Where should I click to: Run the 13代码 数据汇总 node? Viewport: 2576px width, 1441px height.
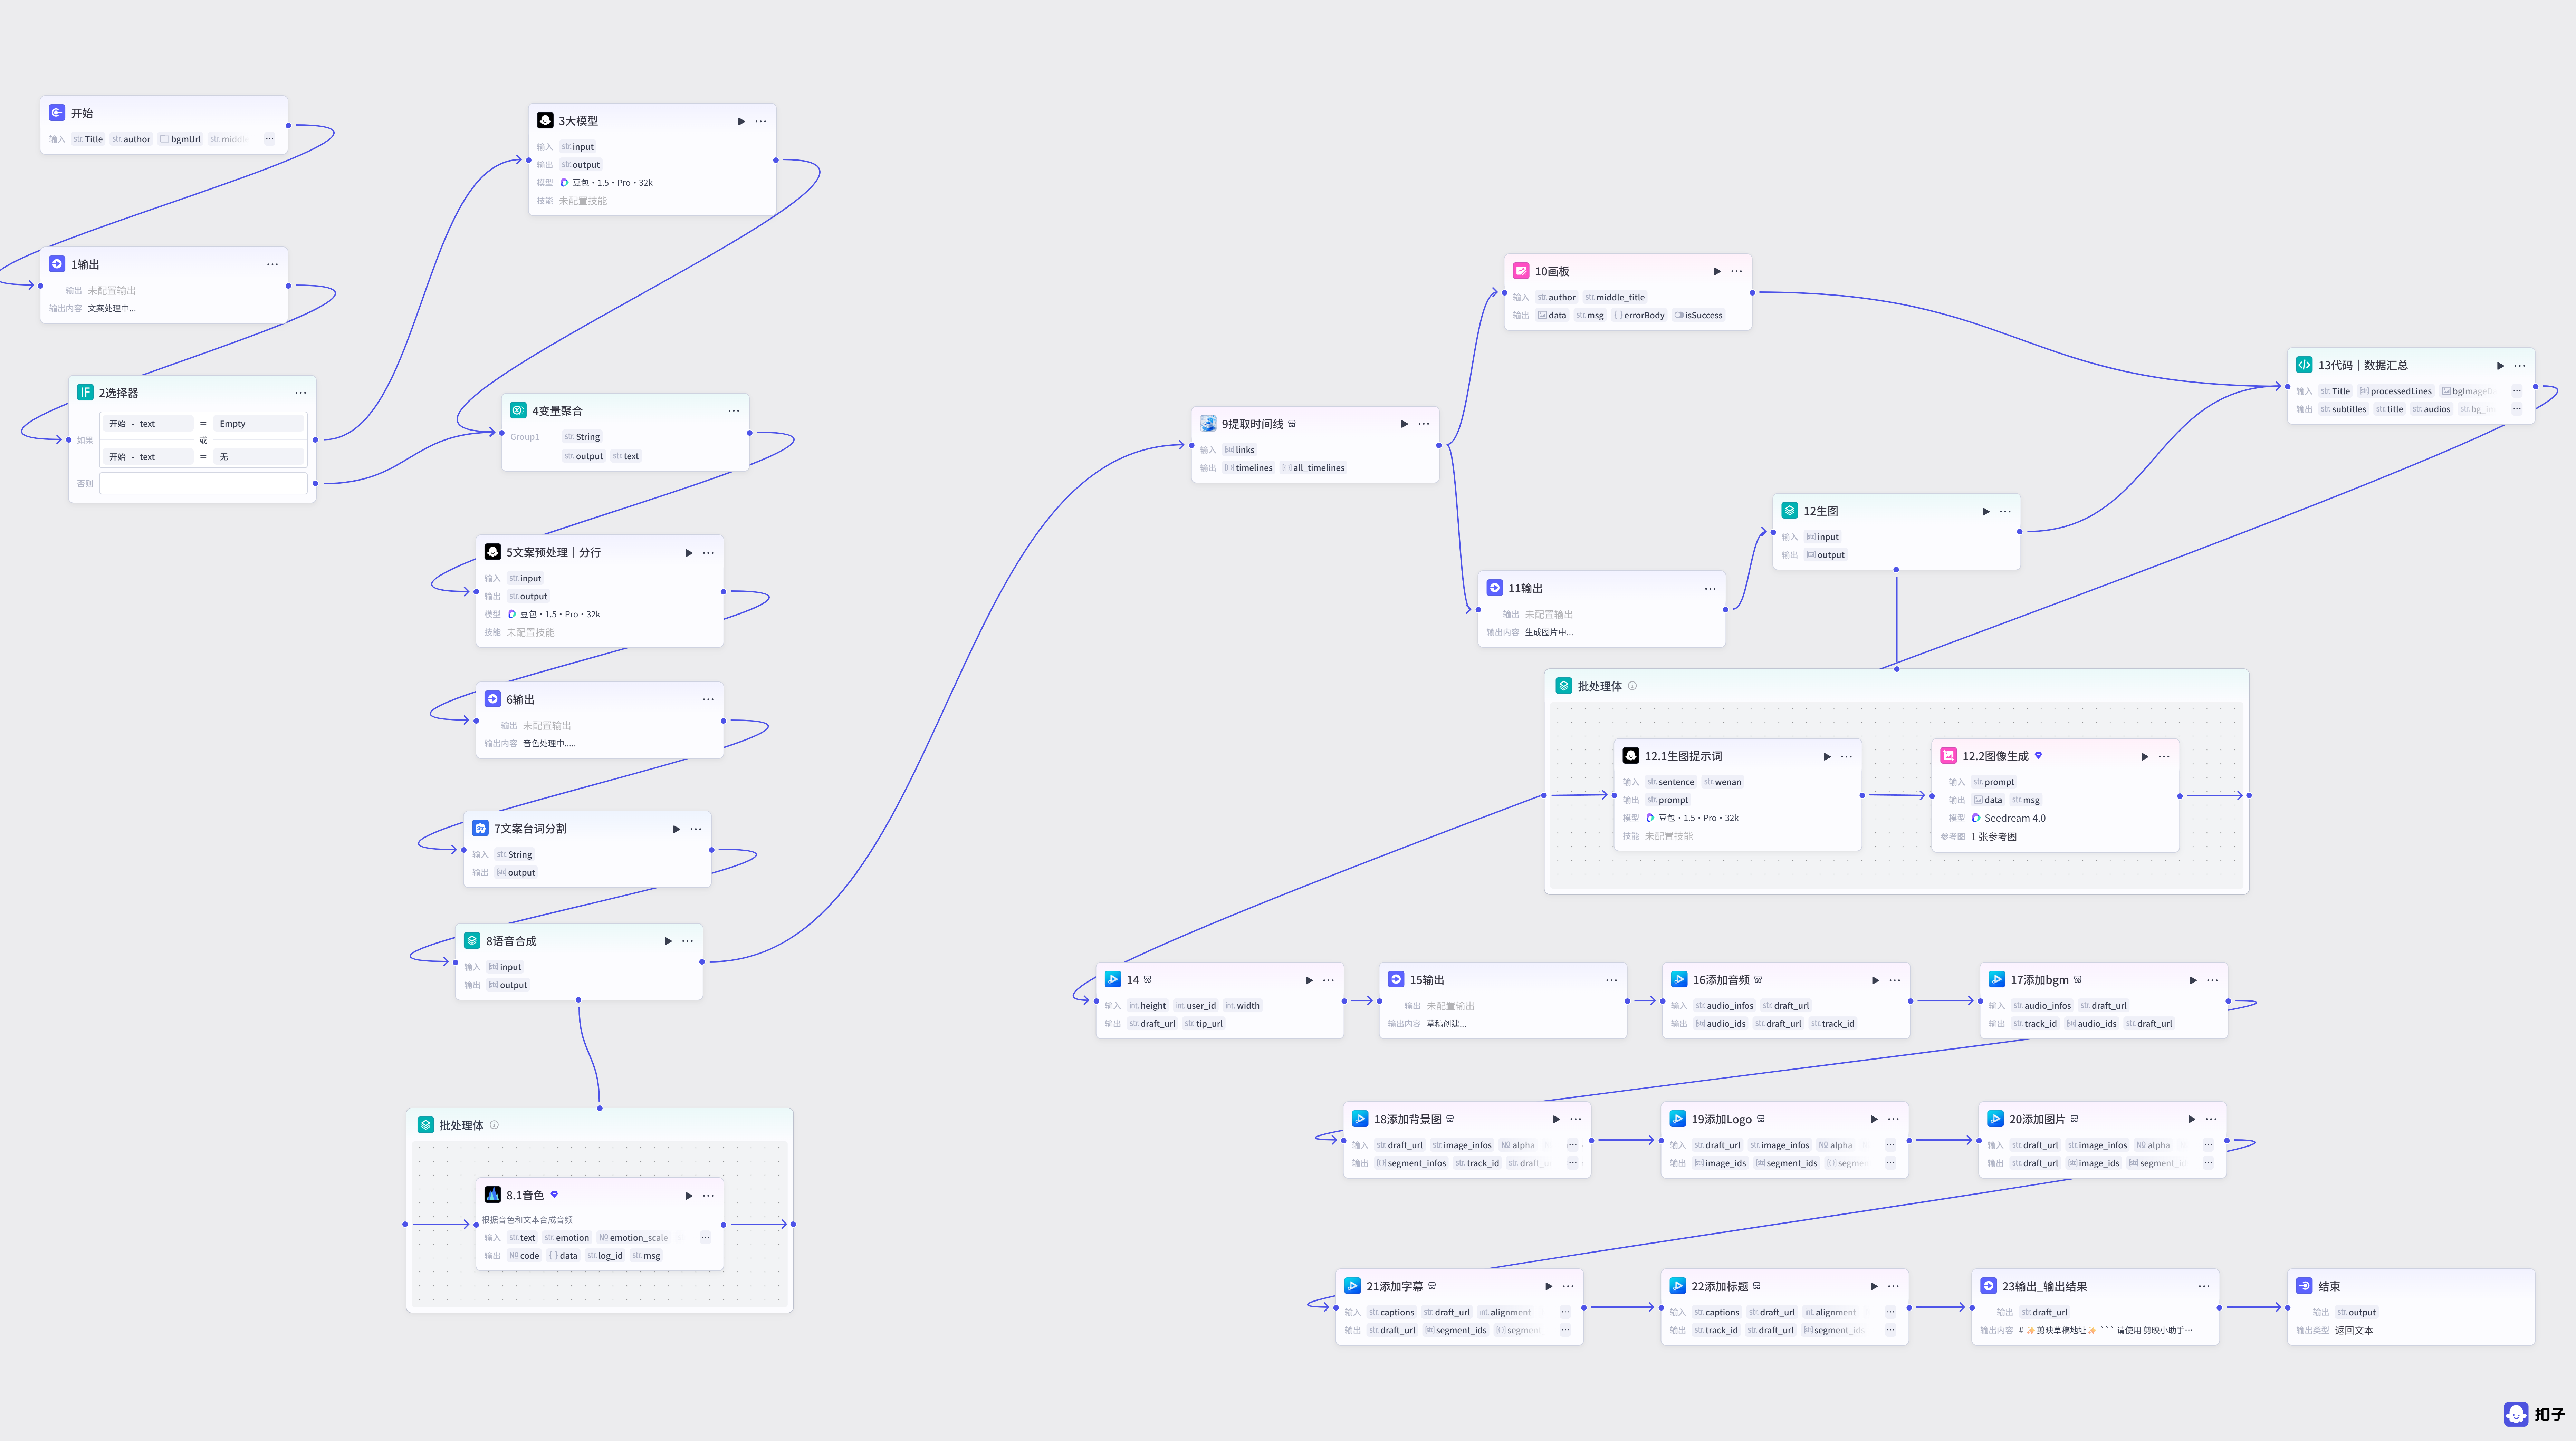coord(2500,366)
